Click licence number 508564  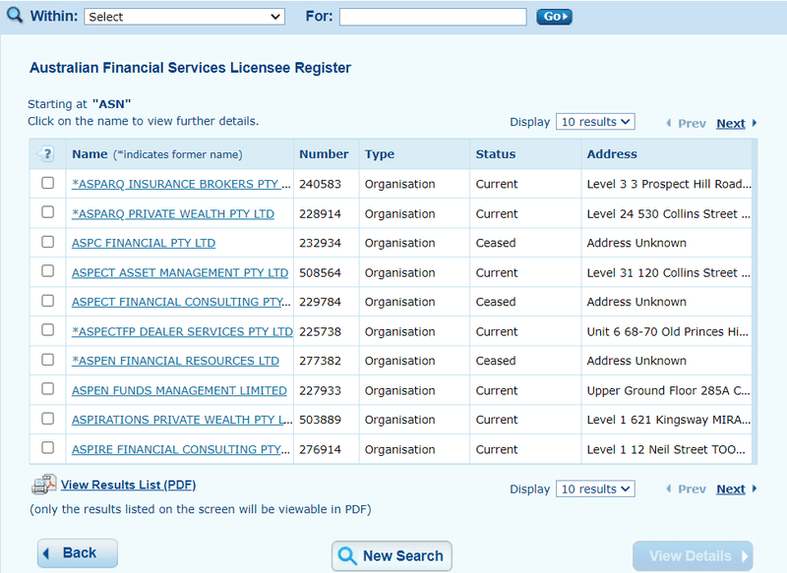pyautogui.click(x=320, y=272)
